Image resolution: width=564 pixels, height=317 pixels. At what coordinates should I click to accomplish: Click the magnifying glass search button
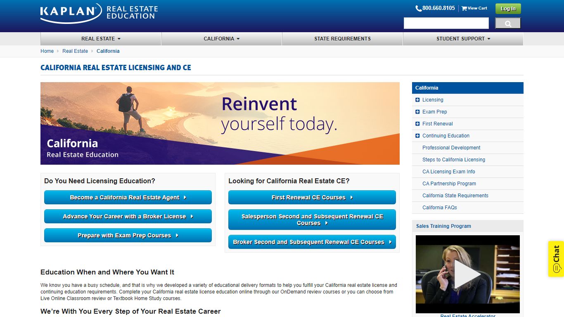point(508,23)
